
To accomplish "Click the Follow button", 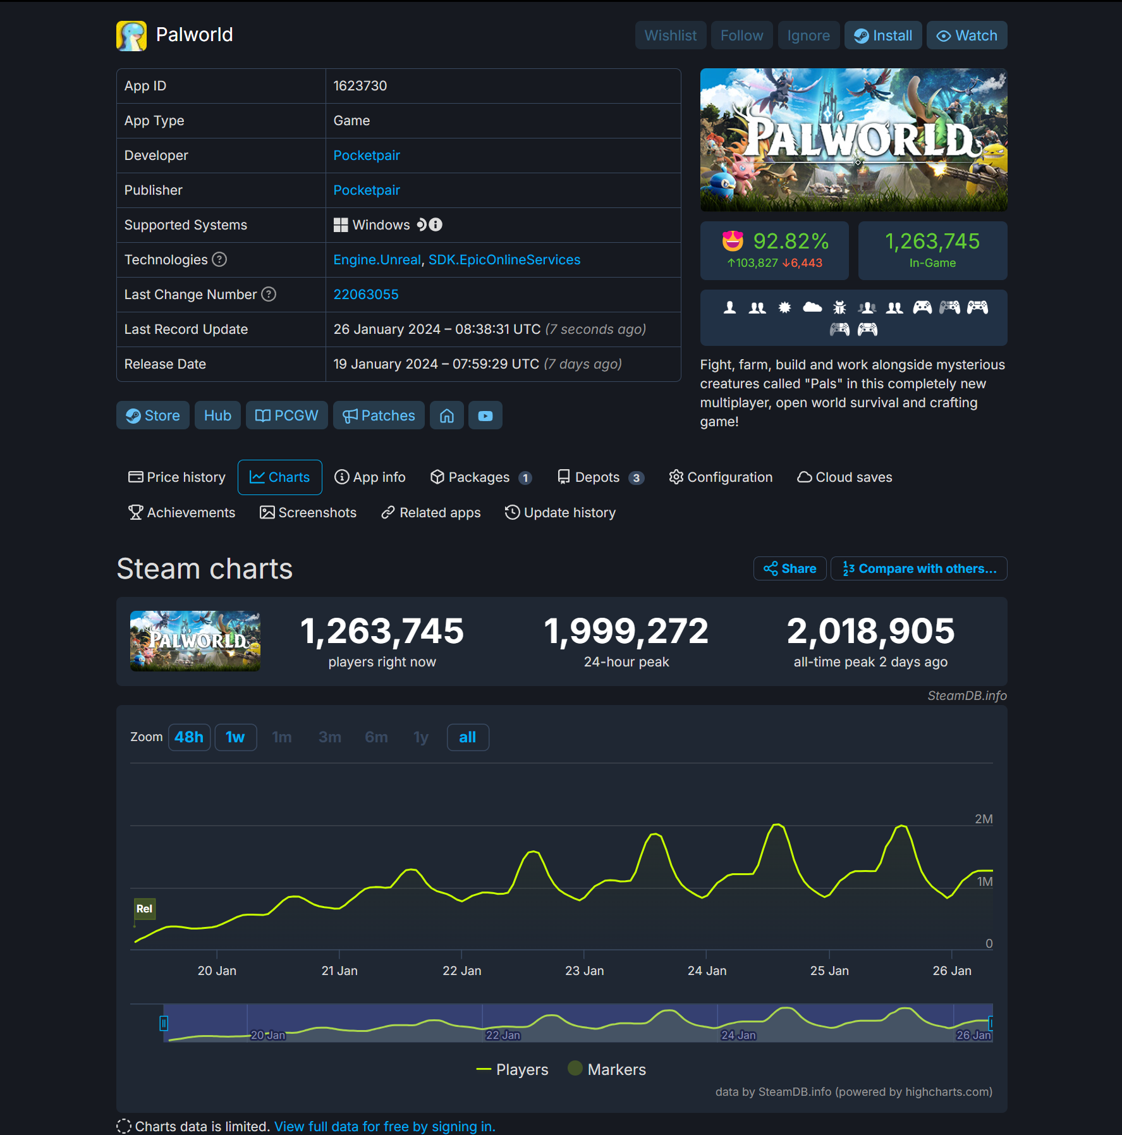I will (x=742, y=35).
